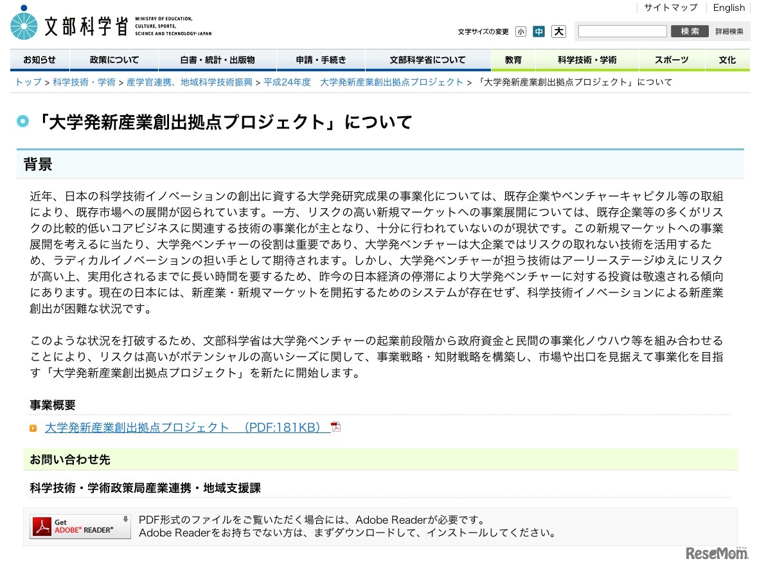Switch the site to English

(x=729, y=8)
